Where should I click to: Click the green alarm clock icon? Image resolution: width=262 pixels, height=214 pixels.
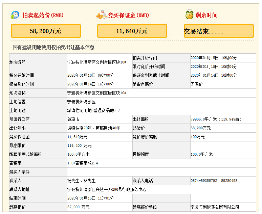click(x=189, y=15)
